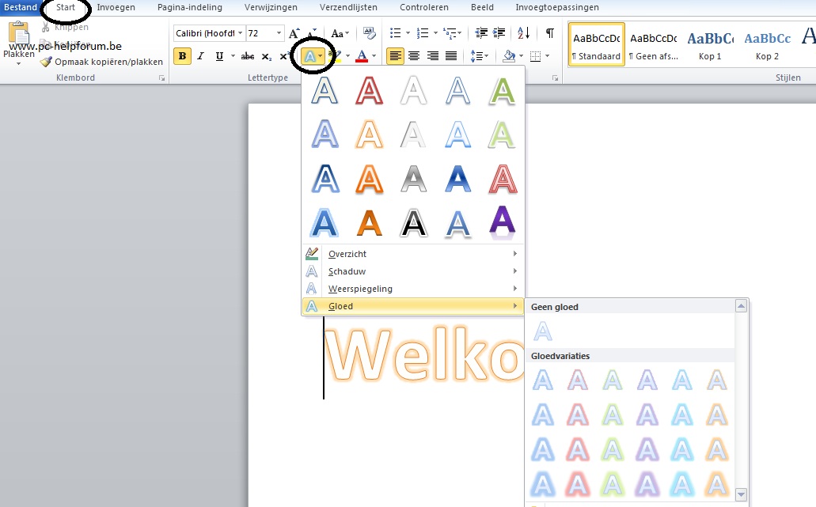Toggle strikethrough text button
The image size is (816, 507).
247,56
